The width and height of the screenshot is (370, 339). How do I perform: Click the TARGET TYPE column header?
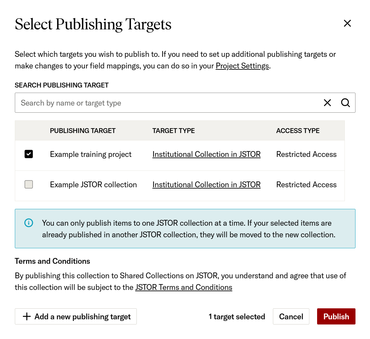tap(174, 131)
